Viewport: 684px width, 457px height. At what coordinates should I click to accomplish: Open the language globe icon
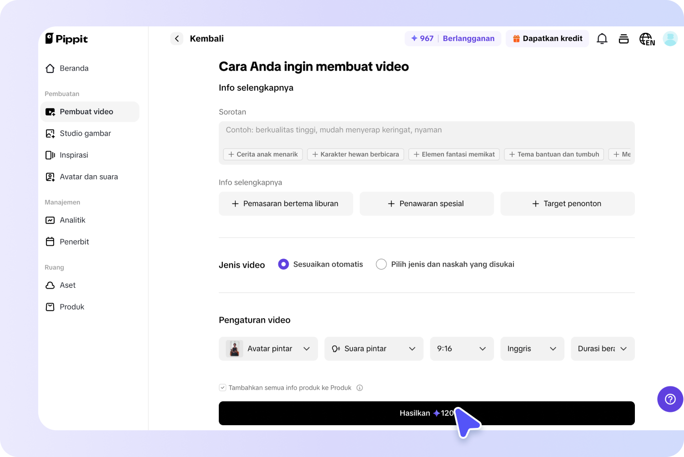tap(647, 39)
